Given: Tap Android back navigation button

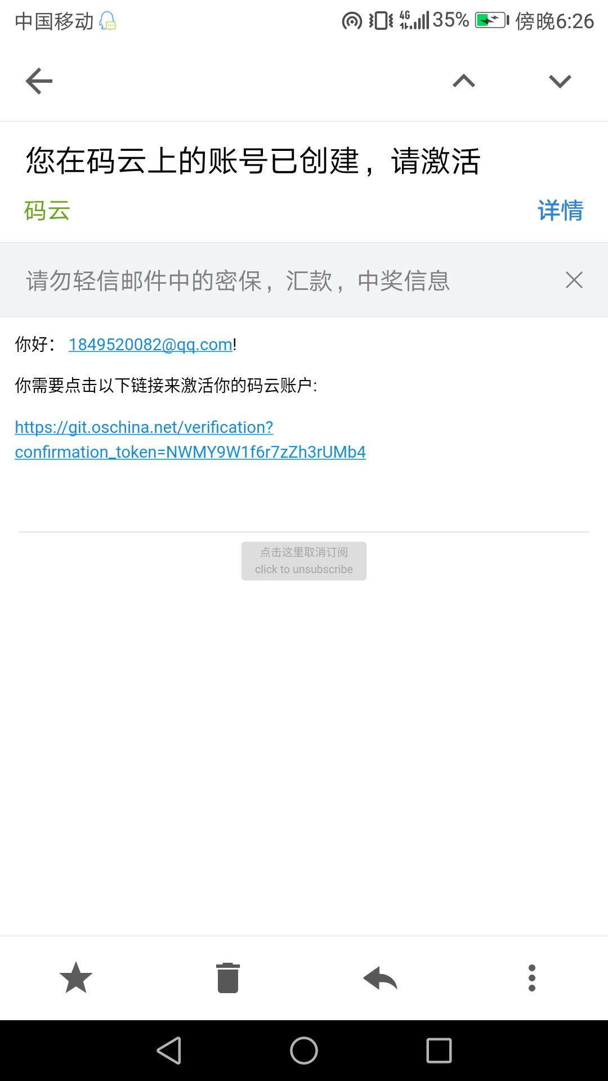Looking at the screenshot, I should coord(169,1051).
